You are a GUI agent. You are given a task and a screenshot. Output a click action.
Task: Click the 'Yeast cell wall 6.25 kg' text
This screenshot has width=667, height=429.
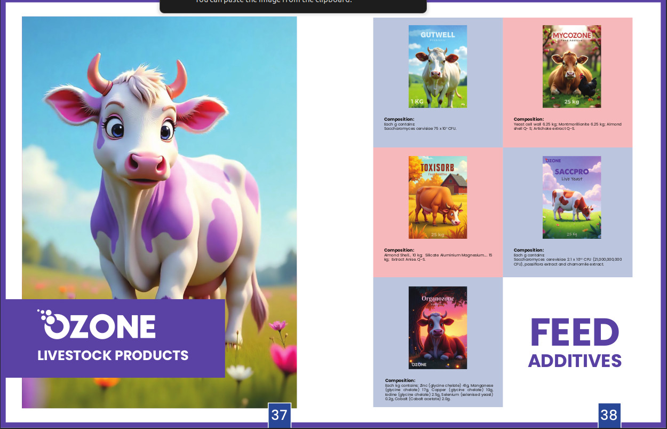[535, 124]
